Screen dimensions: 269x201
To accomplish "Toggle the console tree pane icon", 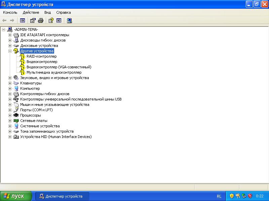I will click(23, 20).
